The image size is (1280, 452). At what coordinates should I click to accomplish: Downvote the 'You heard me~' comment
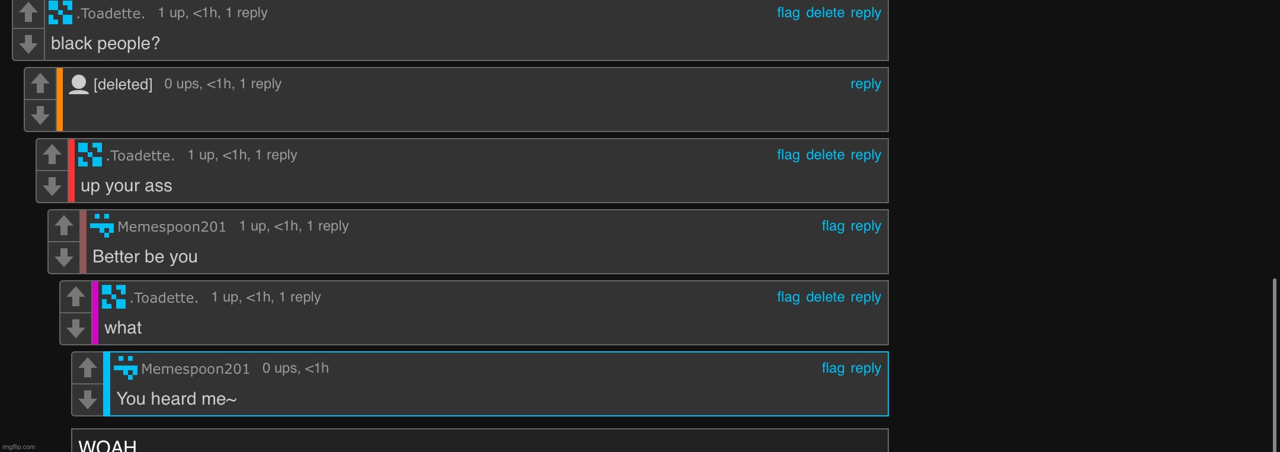(88, 400)
